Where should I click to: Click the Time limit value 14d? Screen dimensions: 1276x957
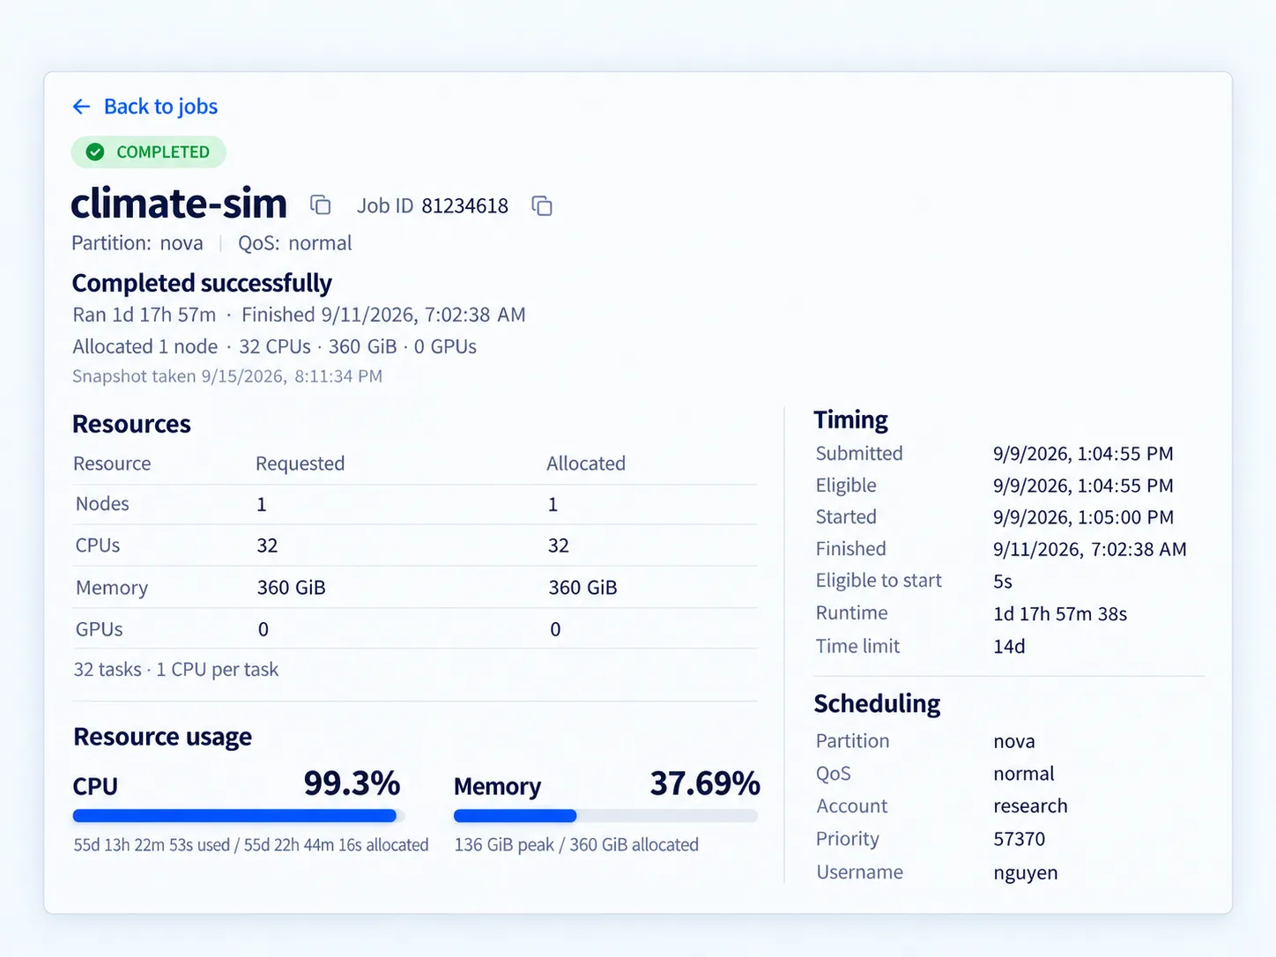coord(1009,646)
